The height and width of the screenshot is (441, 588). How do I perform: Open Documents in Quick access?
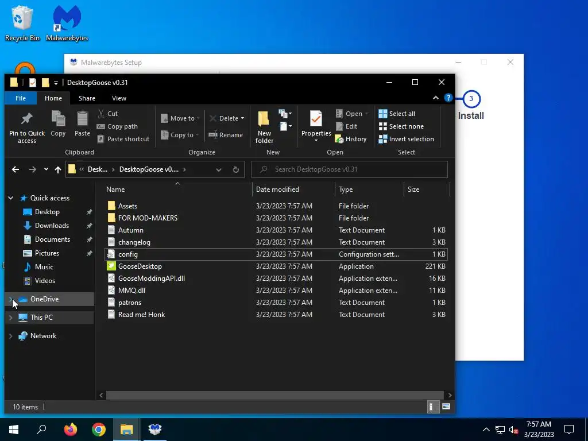(52, 239)
